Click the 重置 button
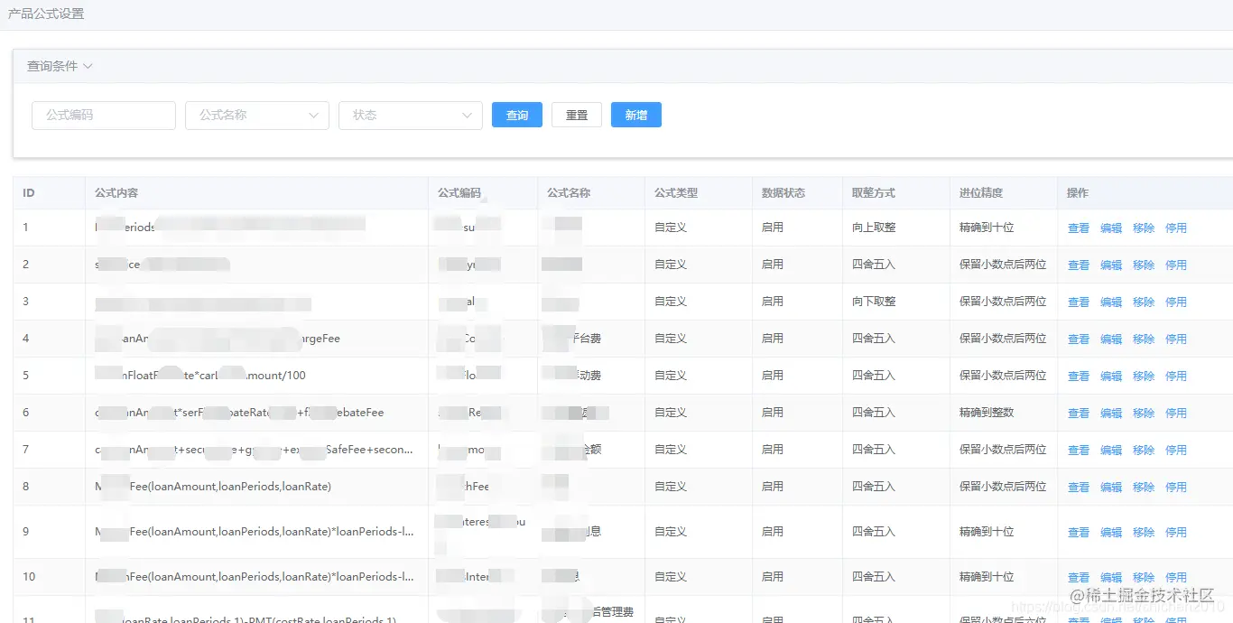This screenshot has height=623, width=1233. pyautogui.click(x=577, y=115)
